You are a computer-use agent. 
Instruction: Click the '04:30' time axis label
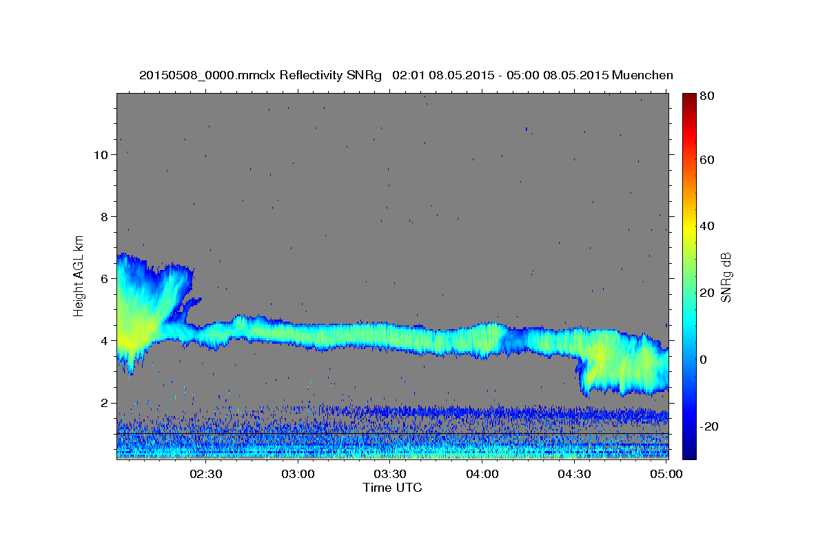pyautogui.click(x=574, y=474)
